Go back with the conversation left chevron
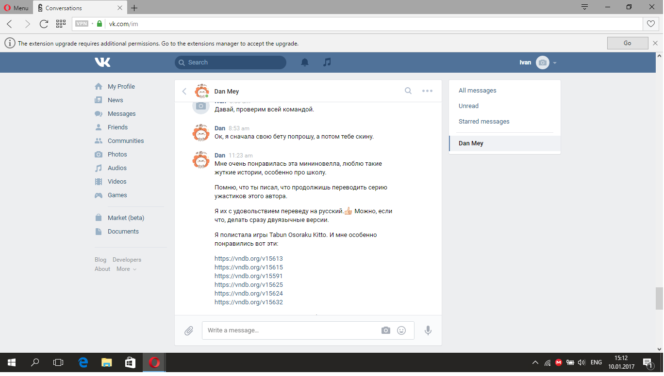Image resolution: width=664 pixels, height=376 pixels. (184, 91)
